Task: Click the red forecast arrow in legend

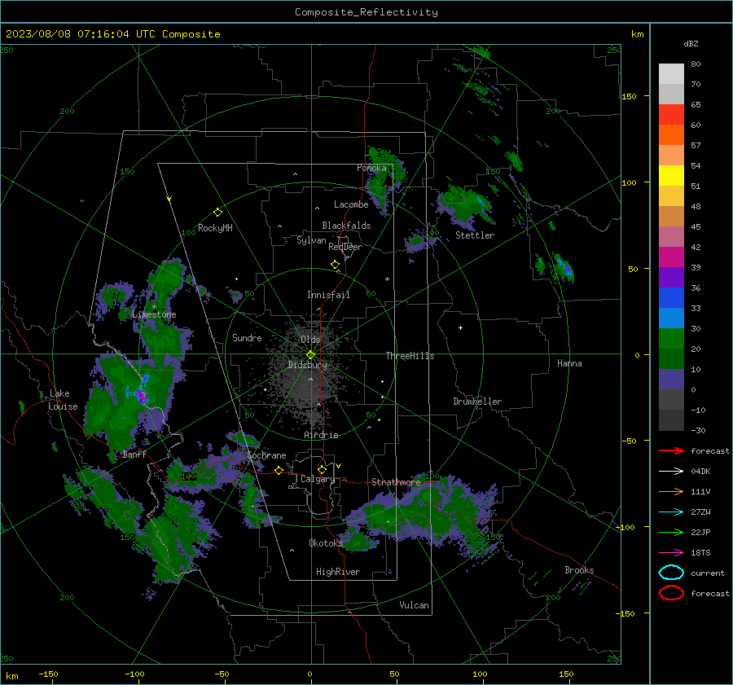Action: [671, 450]
